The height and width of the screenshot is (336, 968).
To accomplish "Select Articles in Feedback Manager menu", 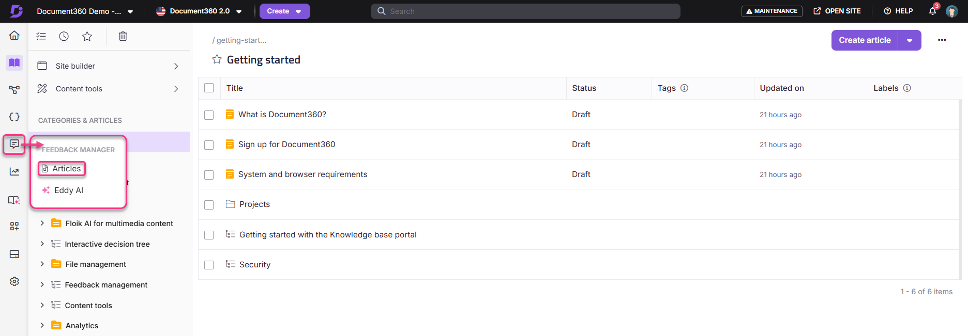I will click(x=62, y=169).
